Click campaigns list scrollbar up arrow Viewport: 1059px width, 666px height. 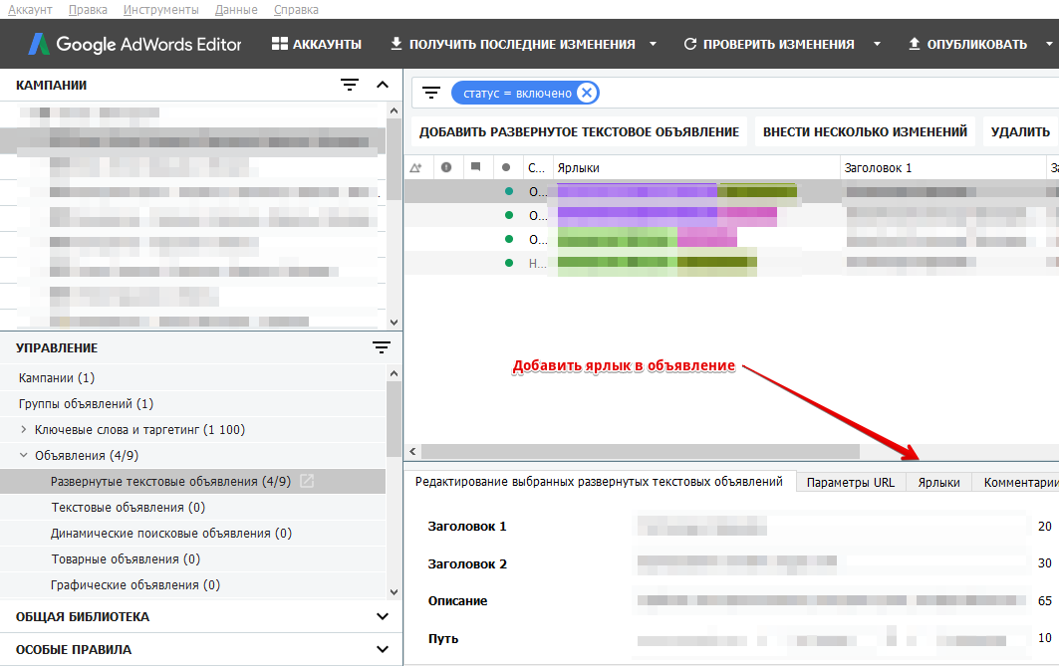(395, 111)
